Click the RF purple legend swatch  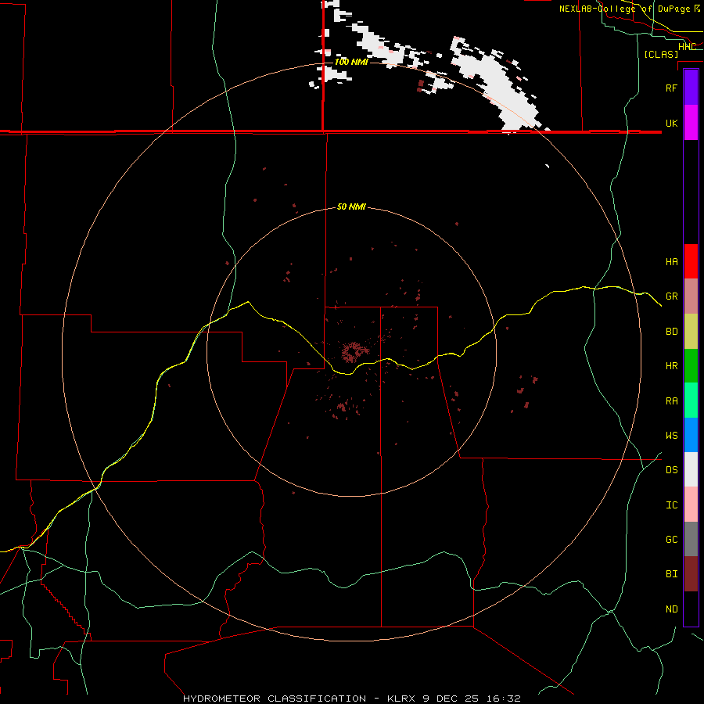[691, 88]
